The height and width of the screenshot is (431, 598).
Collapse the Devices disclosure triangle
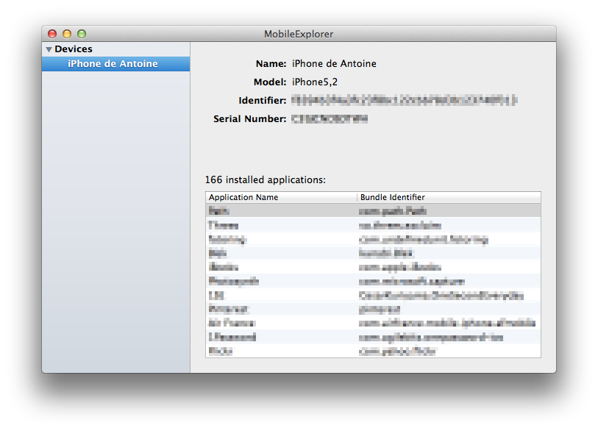[49, 49]
